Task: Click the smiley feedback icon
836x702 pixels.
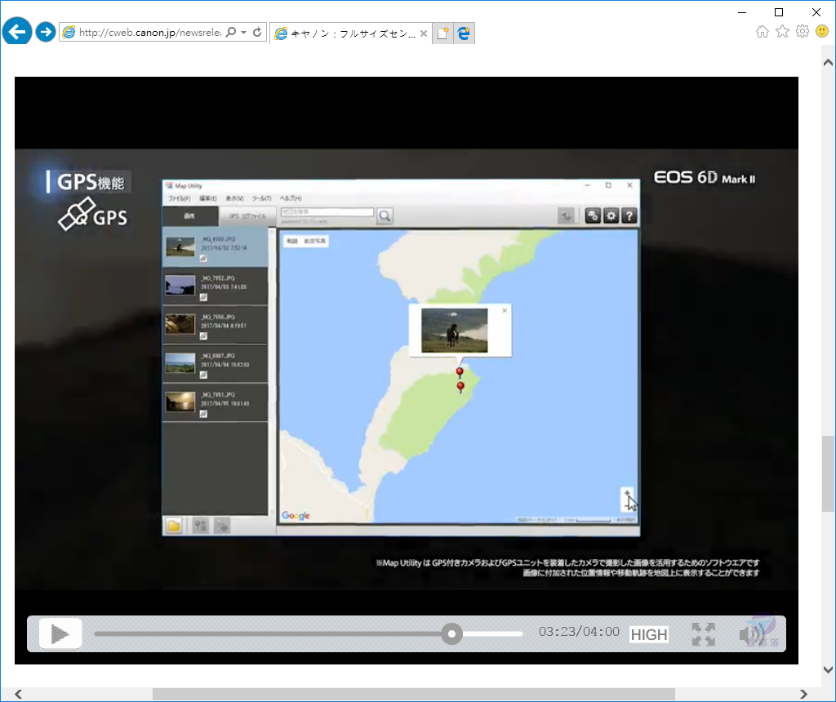Action: pos(822,32)
